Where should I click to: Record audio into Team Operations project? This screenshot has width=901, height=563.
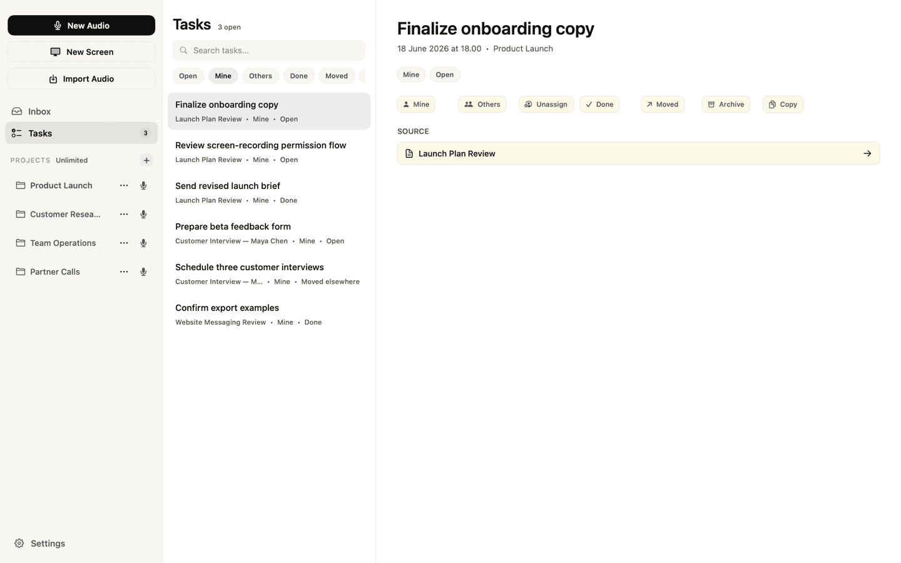143,243
